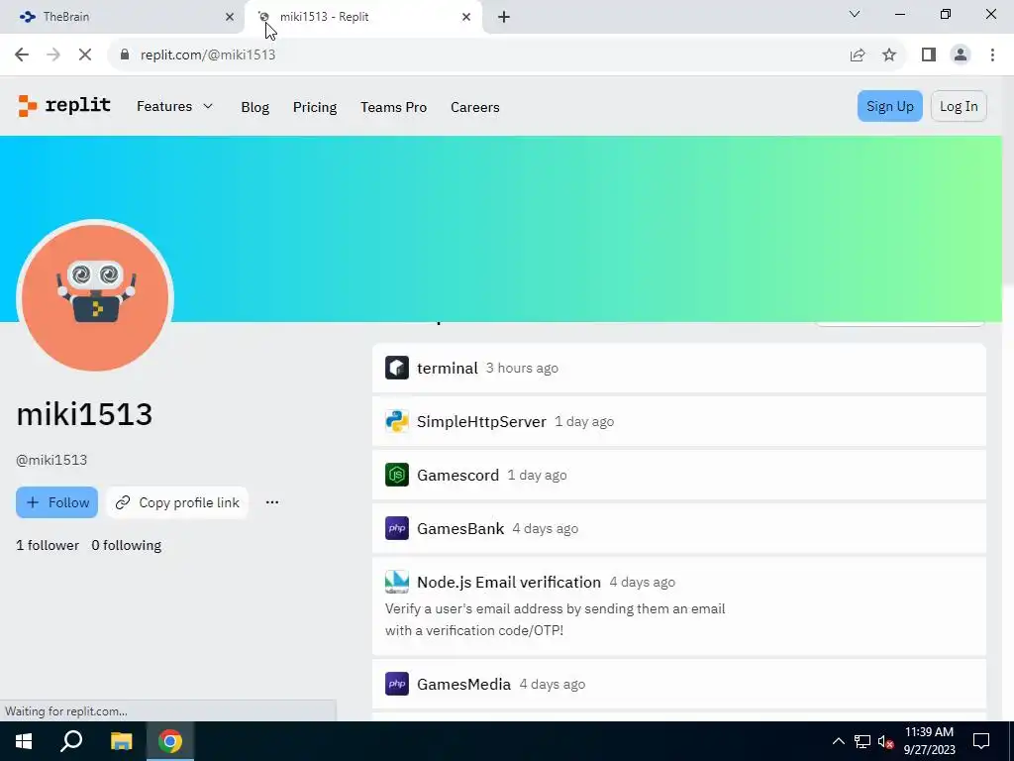1014x761 pixels.
Task: Open the Pricing page
Action: [314, 107]
